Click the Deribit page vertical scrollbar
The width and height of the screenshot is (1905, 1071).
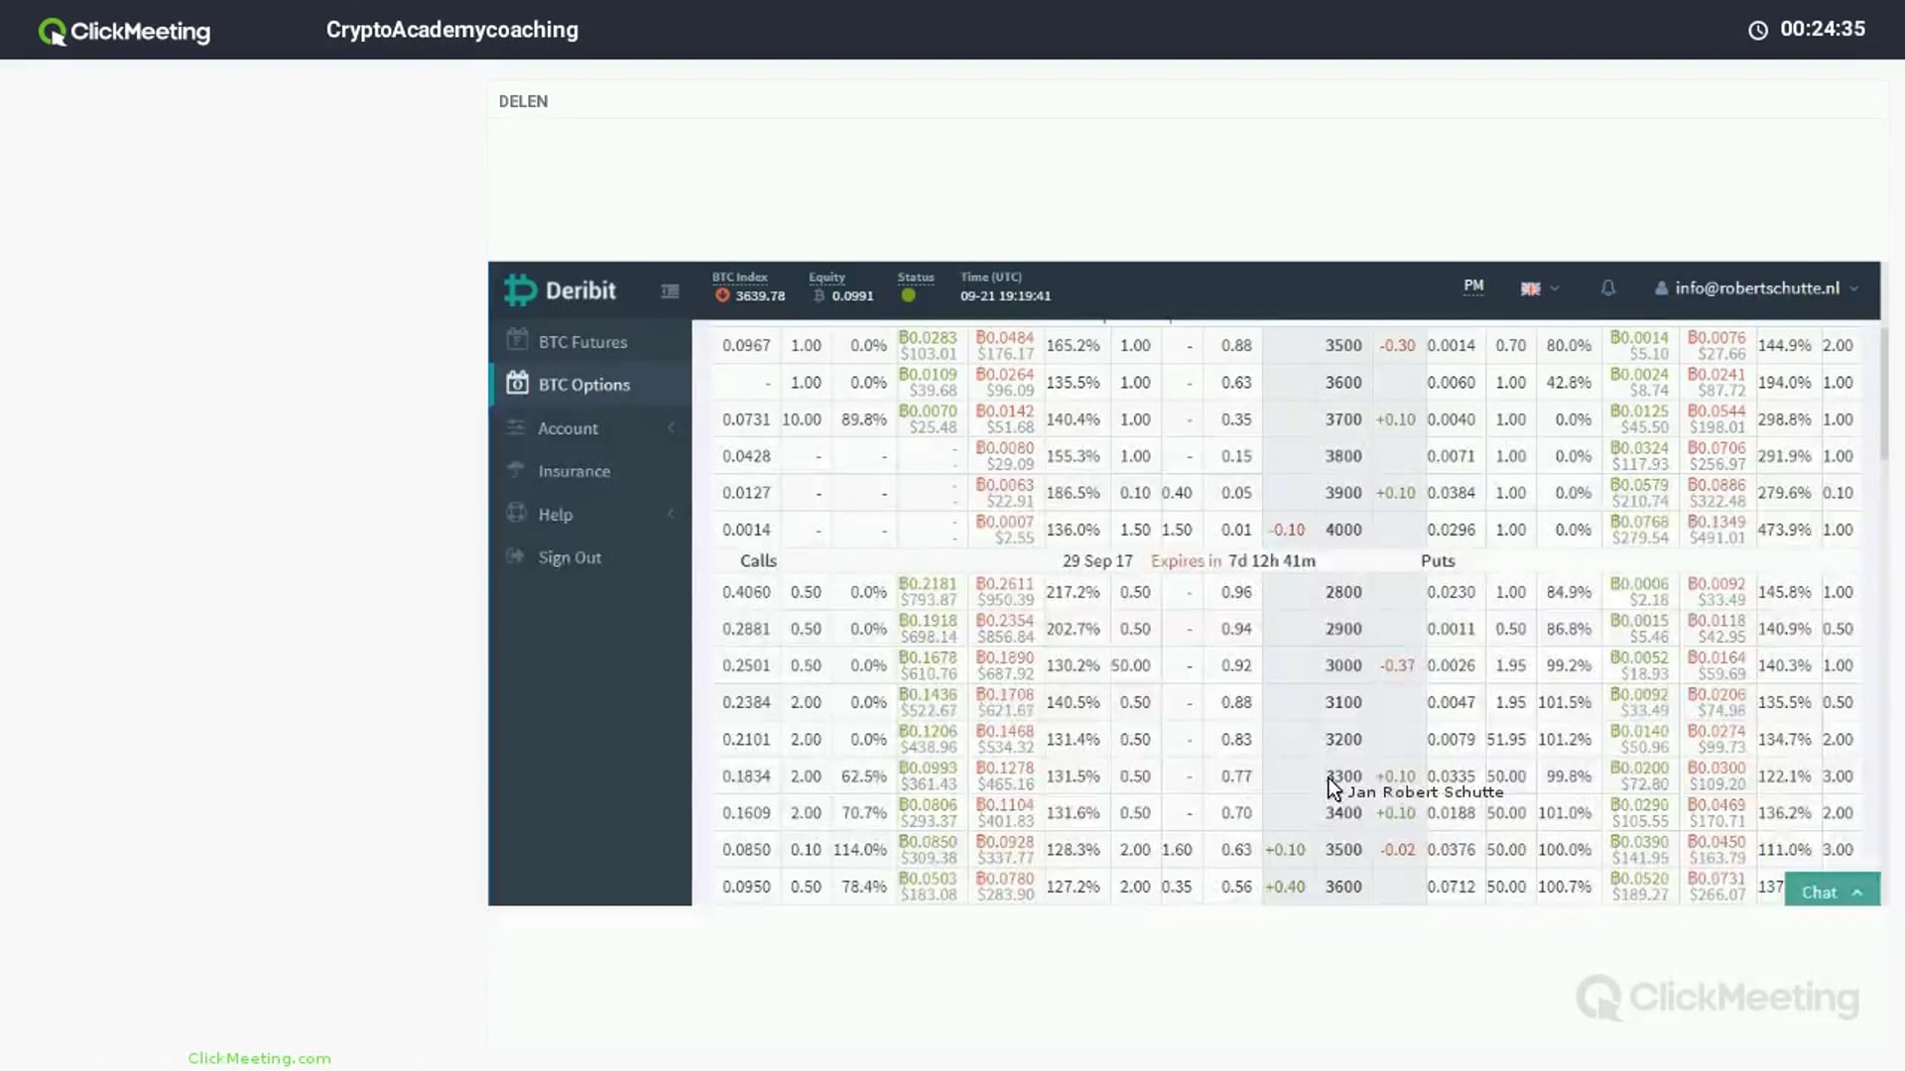1884,395
